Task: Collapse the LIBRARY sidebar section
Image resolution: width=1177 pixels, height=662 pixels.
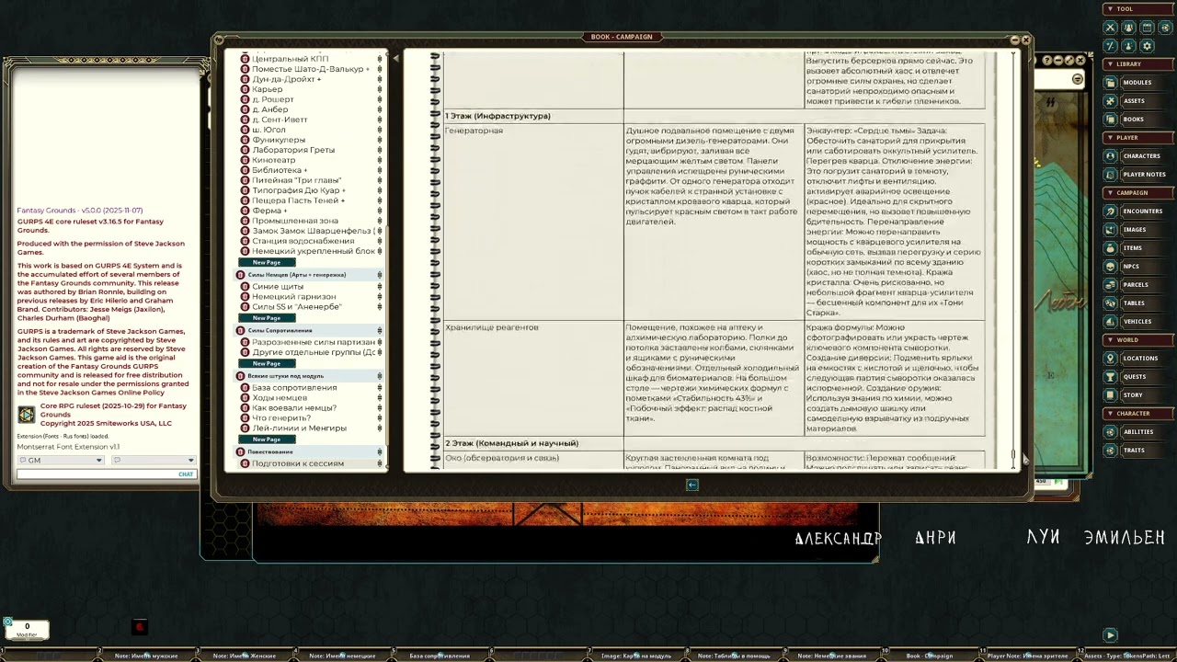Action: [1138, 64]
